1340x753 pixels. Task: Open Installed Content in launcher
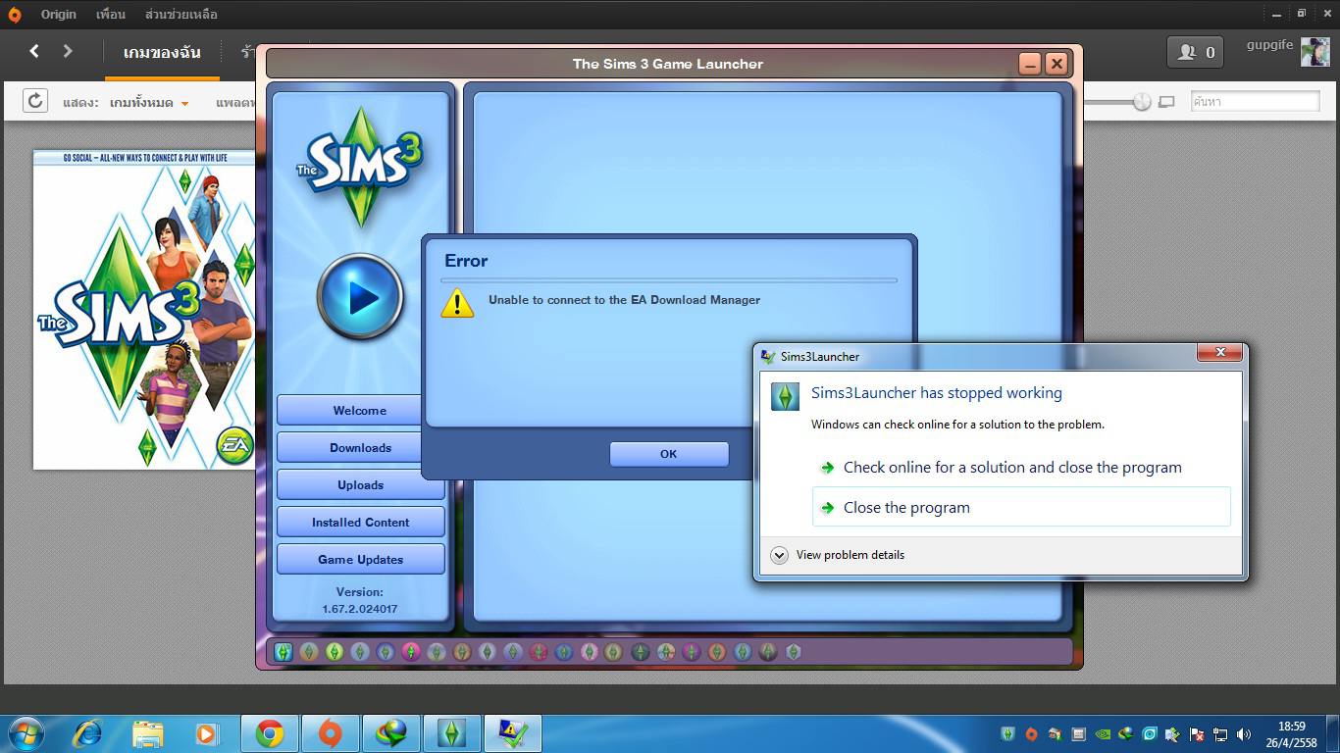360,523
